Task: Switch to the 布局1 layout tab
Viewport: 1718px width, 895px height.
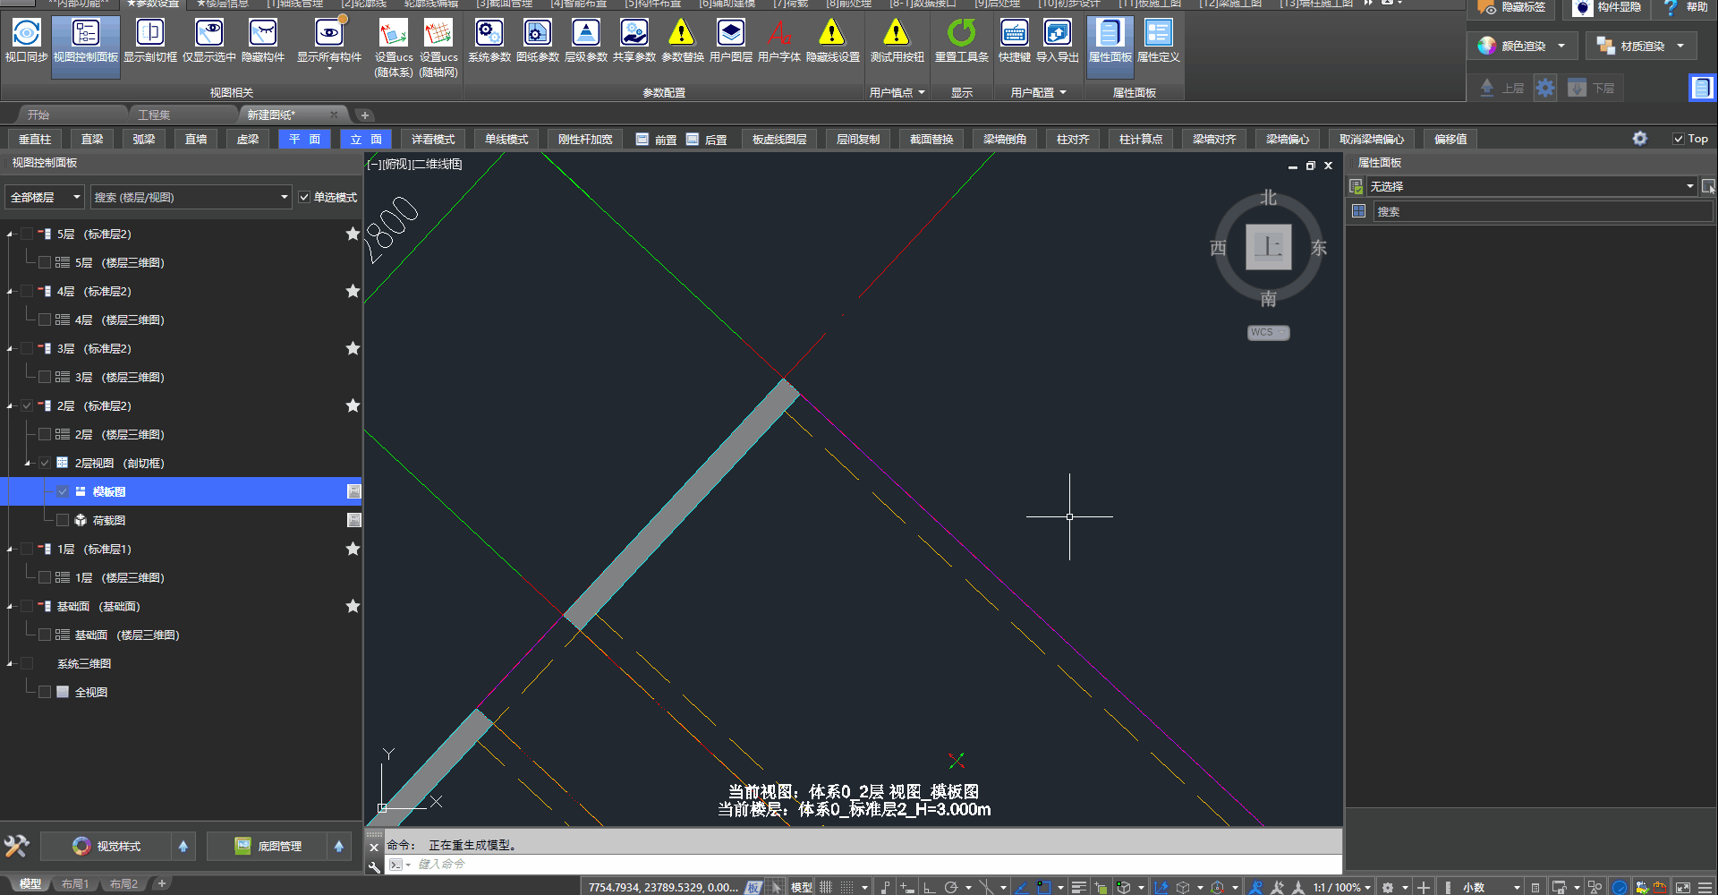Action: pyautogui.click(x=75, y=884)
